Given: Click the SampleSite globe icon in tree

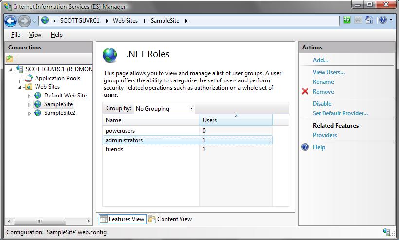Looking at the screenshot, I should coord(37,104).
